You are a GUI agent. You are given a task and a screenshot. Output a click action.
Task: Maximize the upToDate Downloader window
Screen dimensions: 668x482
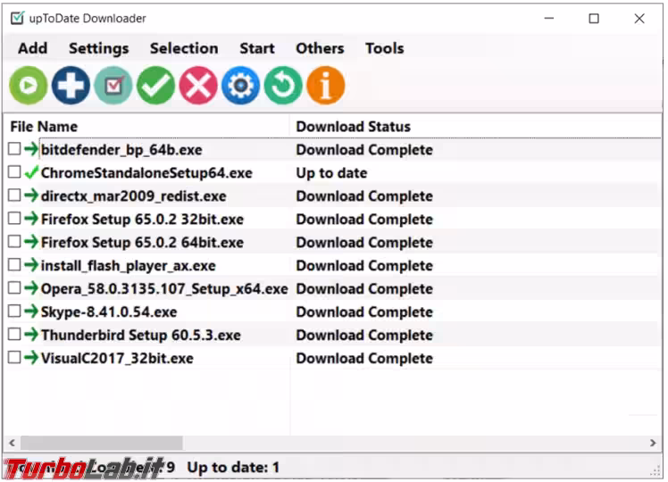point(594,19)
